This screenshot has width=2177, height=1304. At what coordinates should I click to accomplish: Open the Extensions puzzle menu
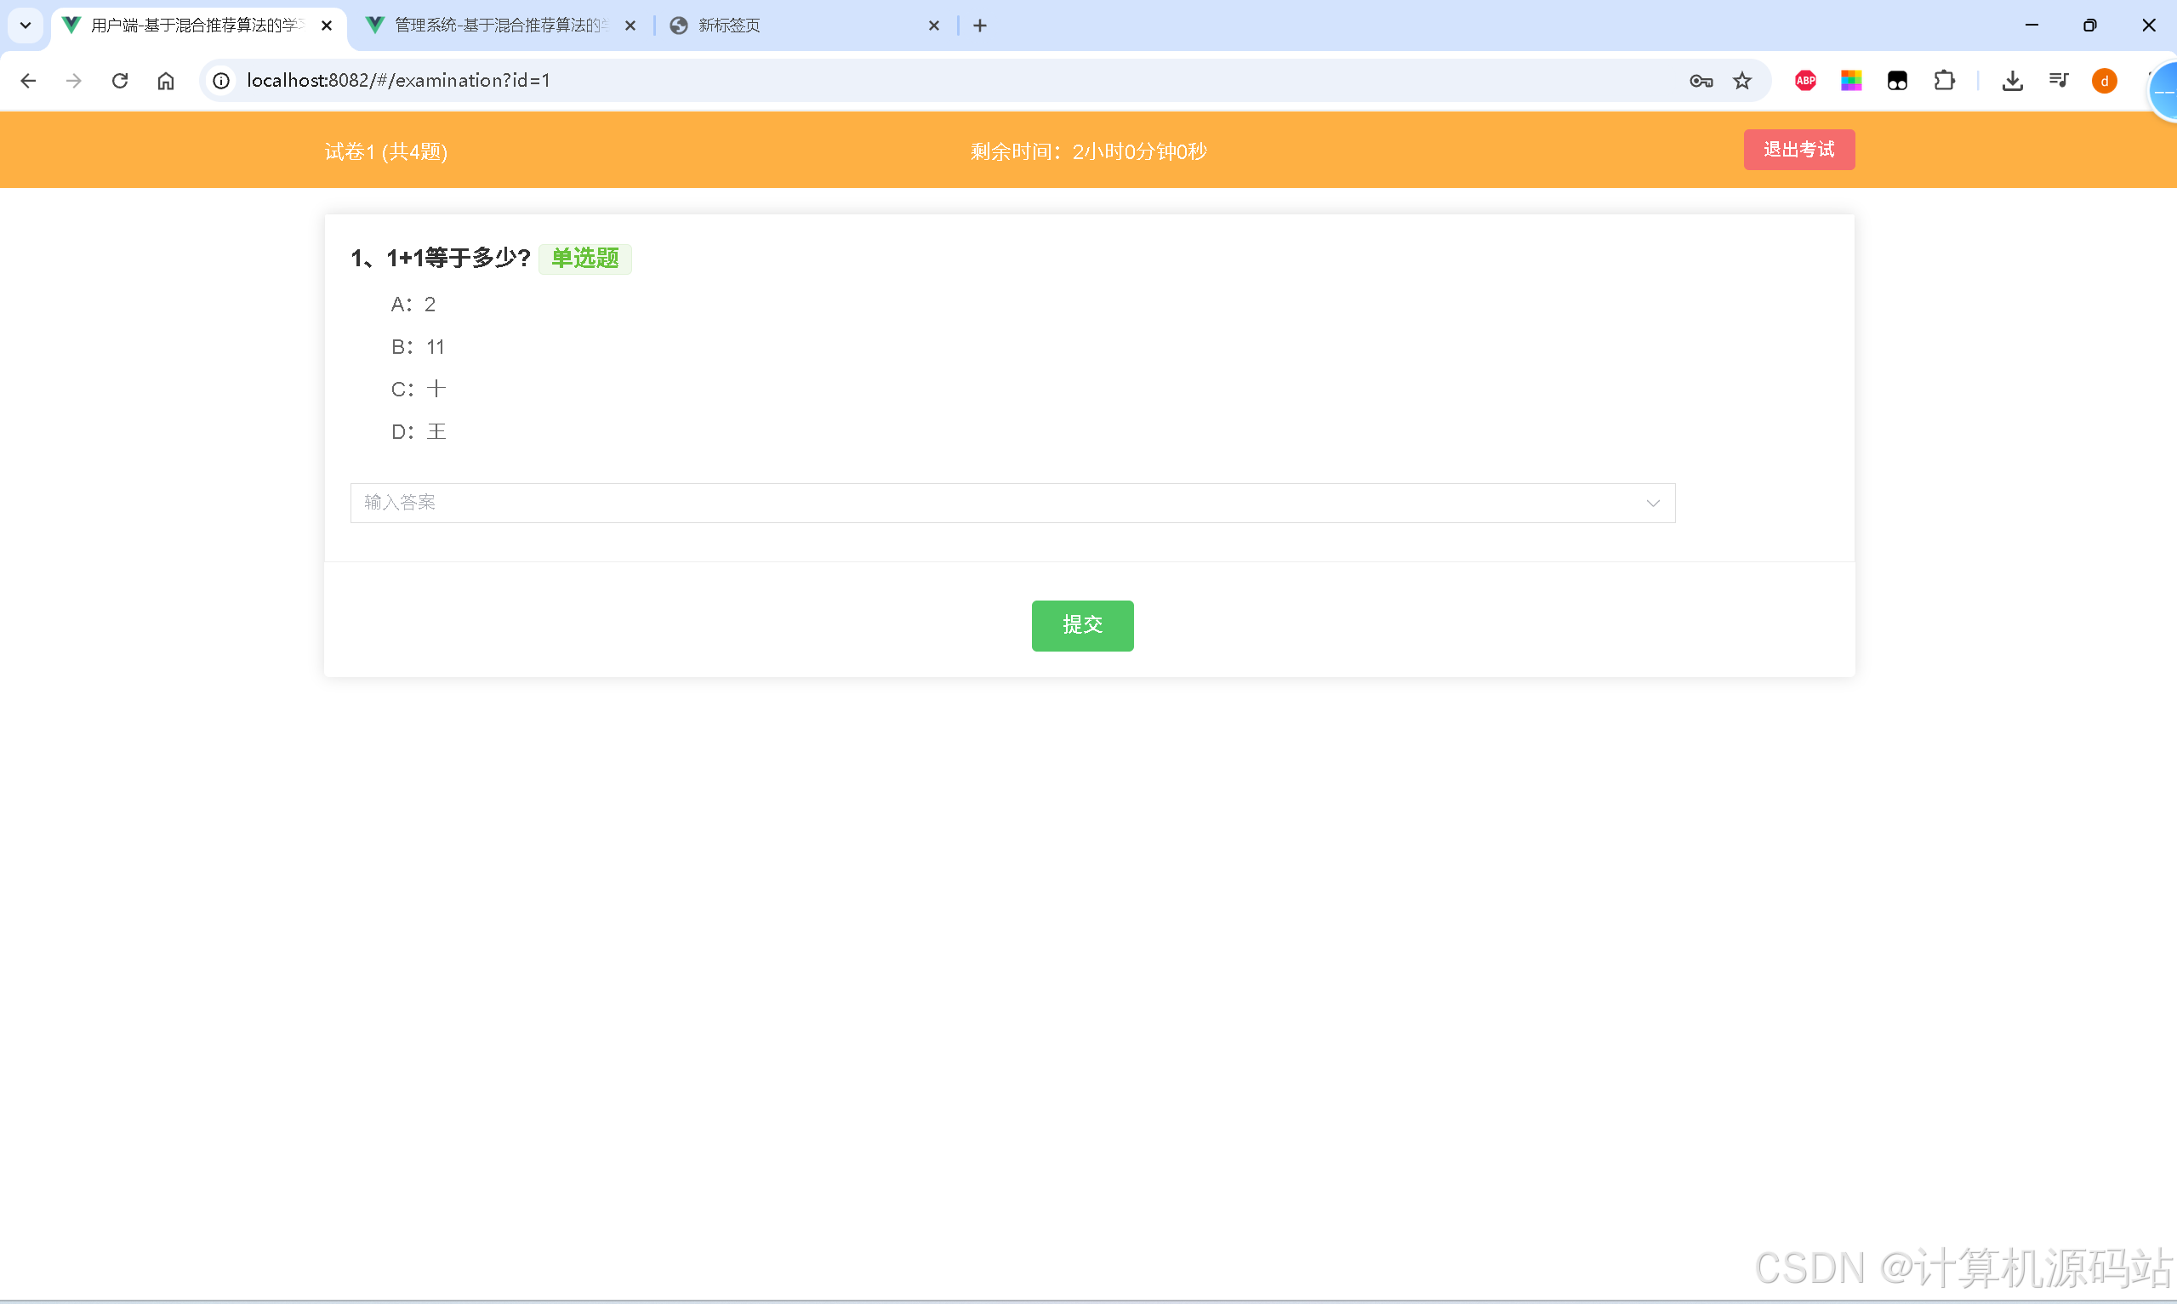(x=1944, y=81)
